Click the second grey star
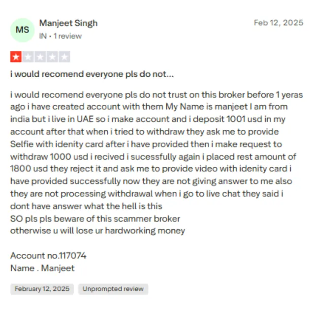Screen dimensions: 312x311 (x=28, y=57)
